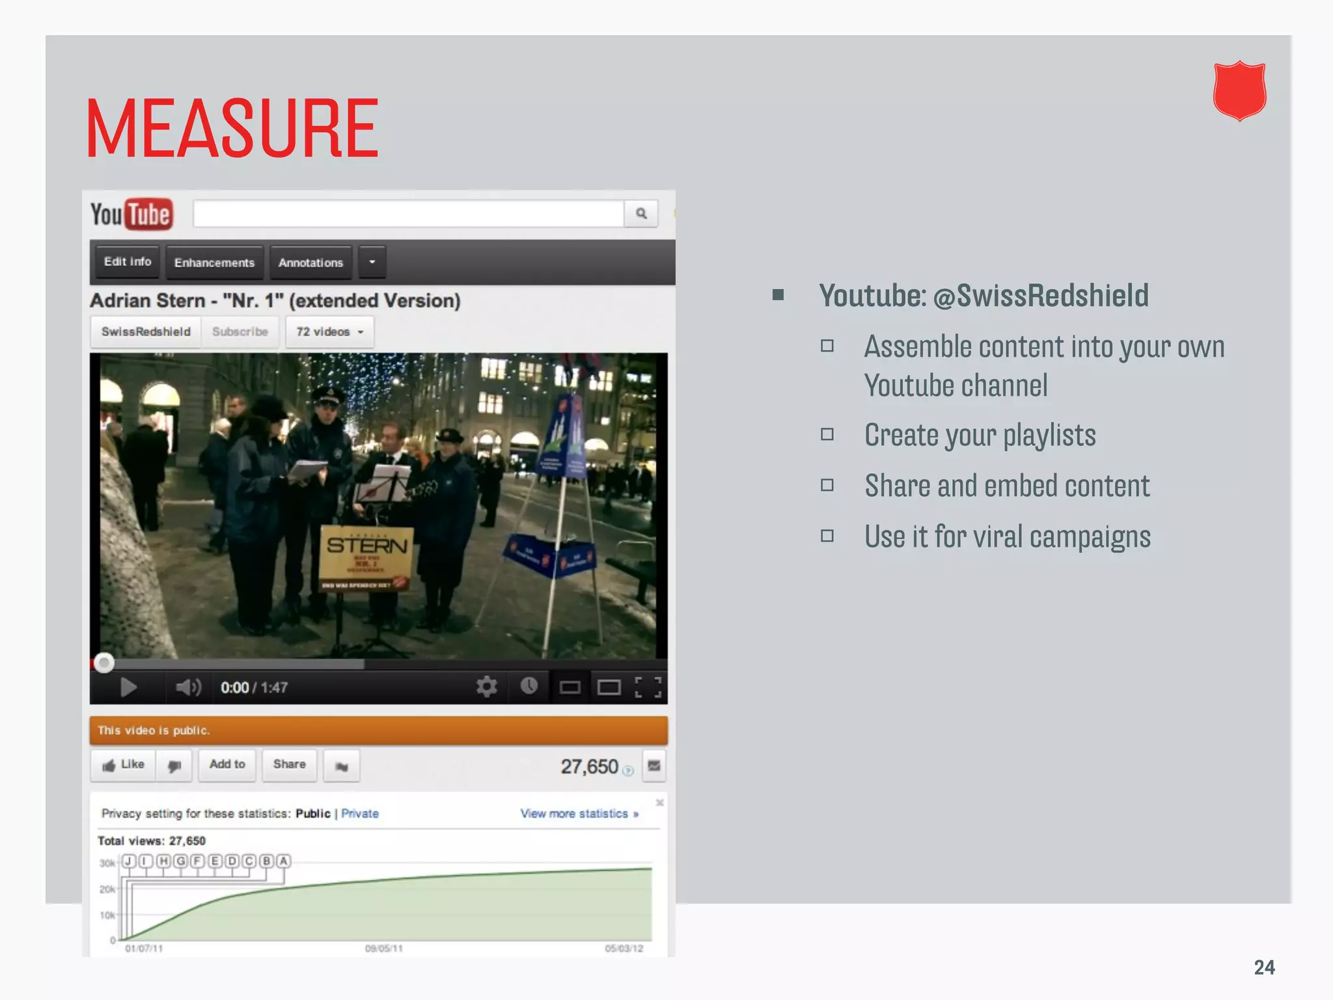The width and height of the screenshot is (1333, 1000).
Task: Click the help icon beside 27,650
Action: click(628, 771)
